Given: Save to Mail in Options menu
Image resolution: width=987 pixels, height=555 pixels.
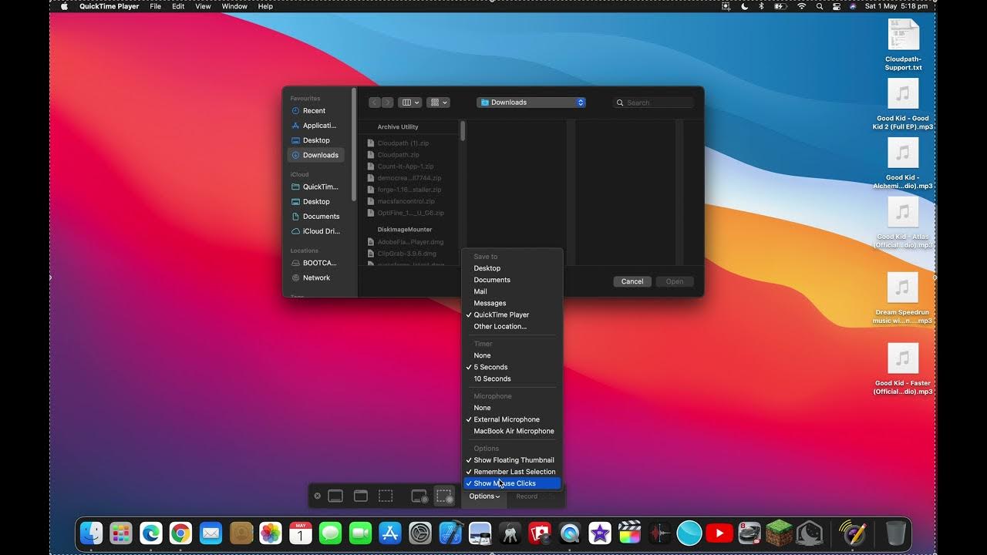Looking at the screenshot, I should pyautogui.click(x=513, y=291).
